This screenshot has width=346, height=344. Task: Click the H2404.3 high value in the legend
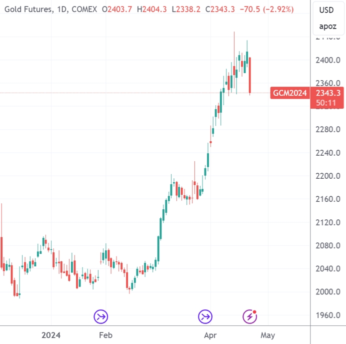tap(152, 10)
